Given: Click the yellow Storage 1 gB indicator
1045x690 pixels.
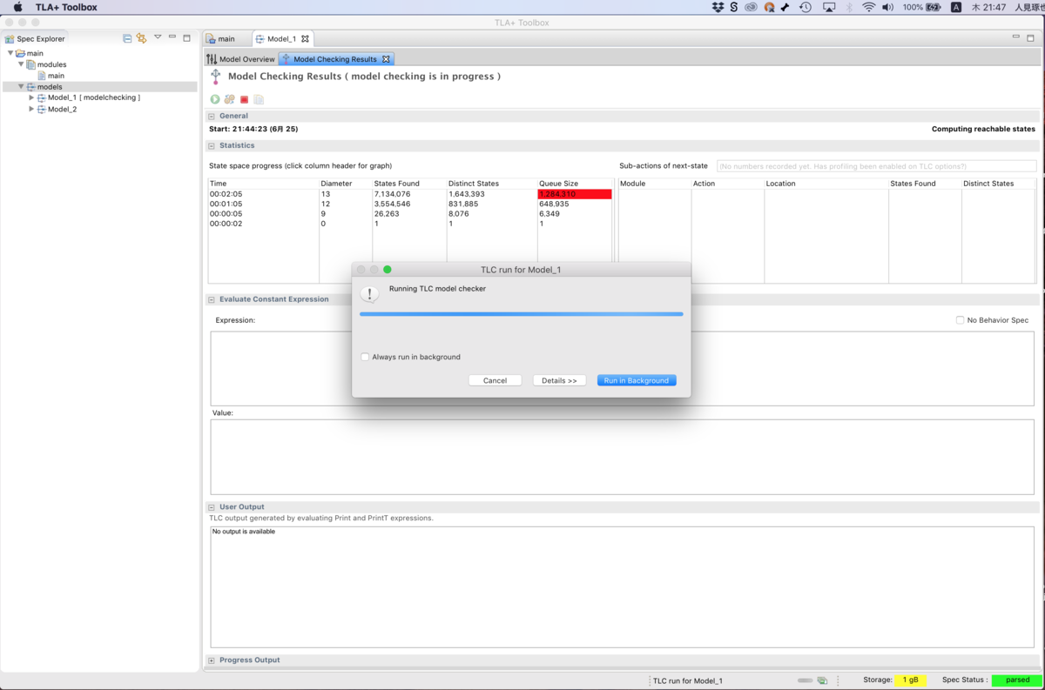Looking at the screenshot, I should tap(910, 680).
